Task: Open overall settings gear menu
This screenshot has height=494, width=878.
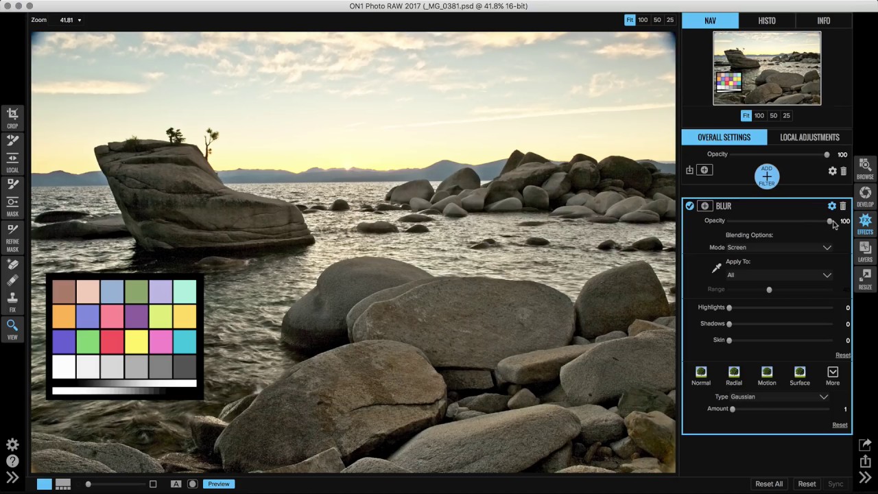Action: tap(832, 171)
